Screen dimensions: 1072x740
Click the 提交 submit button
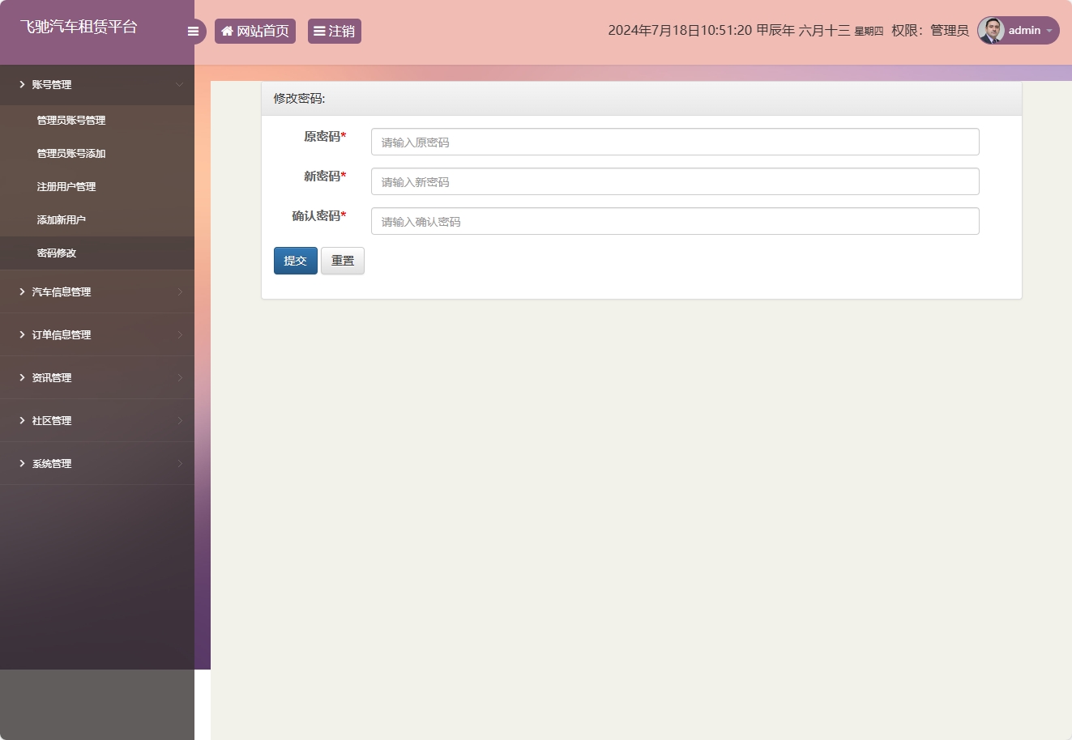(296, 261)
